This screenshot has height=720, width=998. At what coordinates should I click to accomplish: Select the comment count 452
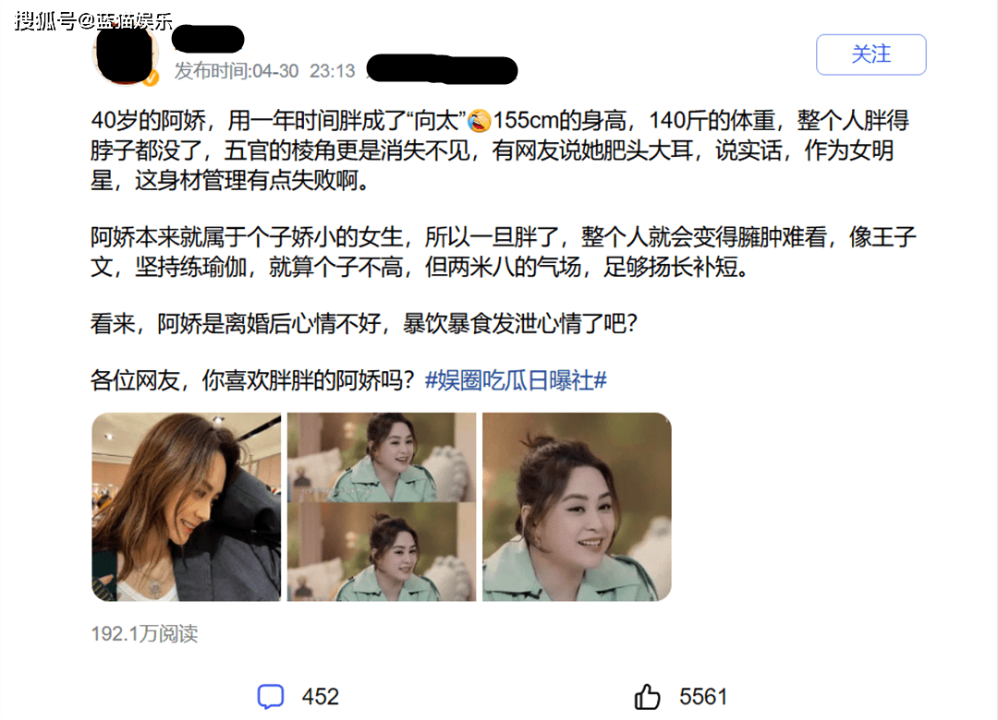[320, 697]
